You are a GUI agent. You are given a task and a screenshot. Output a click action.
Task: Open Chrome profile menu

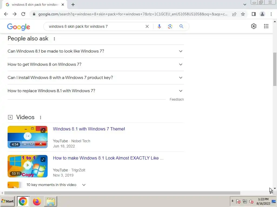tap(262, 14)
